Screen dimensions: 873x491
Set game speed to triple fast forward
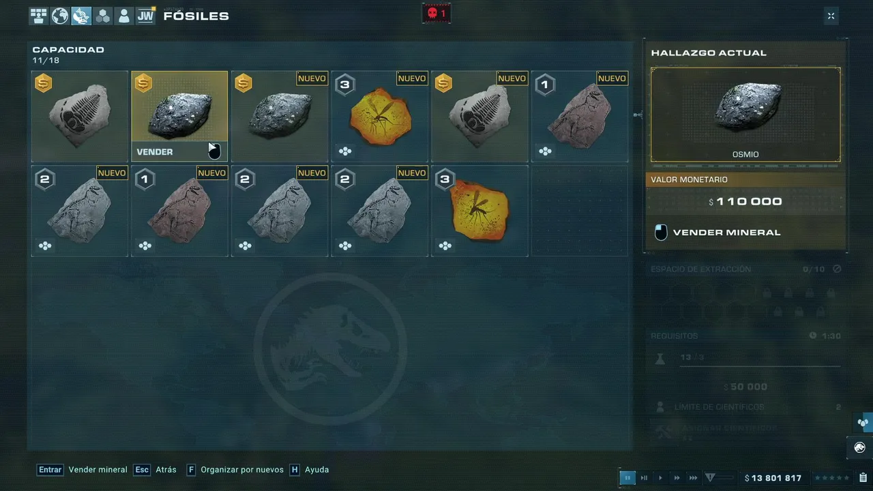[x=693, y=478]
